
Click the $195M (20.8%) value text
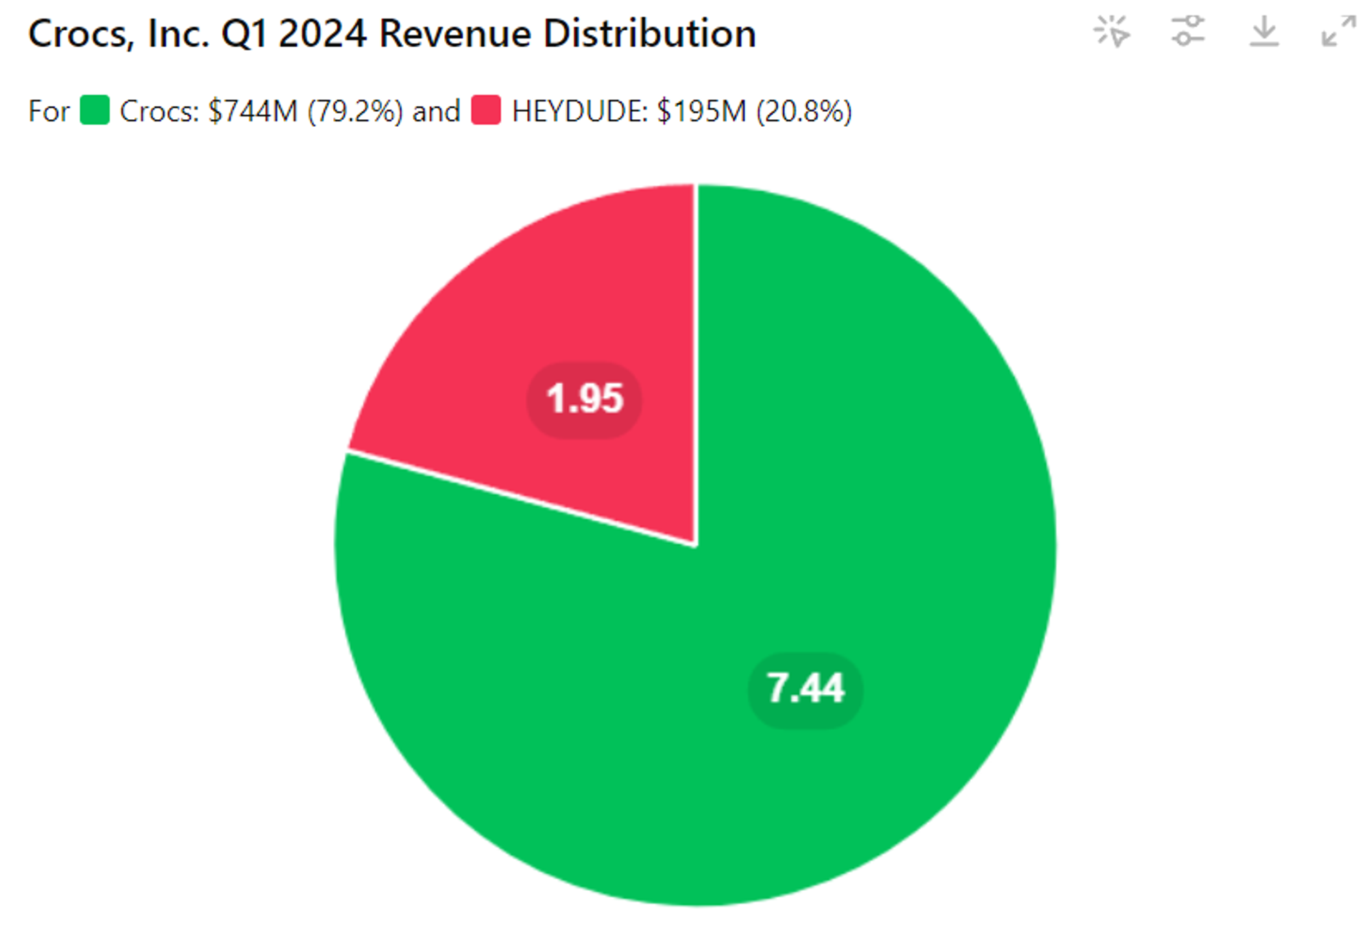click(x=754, y=111)
